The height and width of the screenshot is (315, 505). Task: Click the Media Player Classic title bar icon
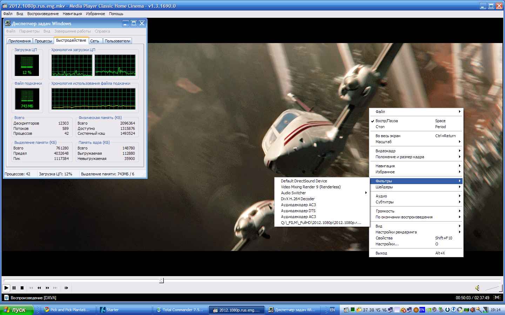coord(5,6)
